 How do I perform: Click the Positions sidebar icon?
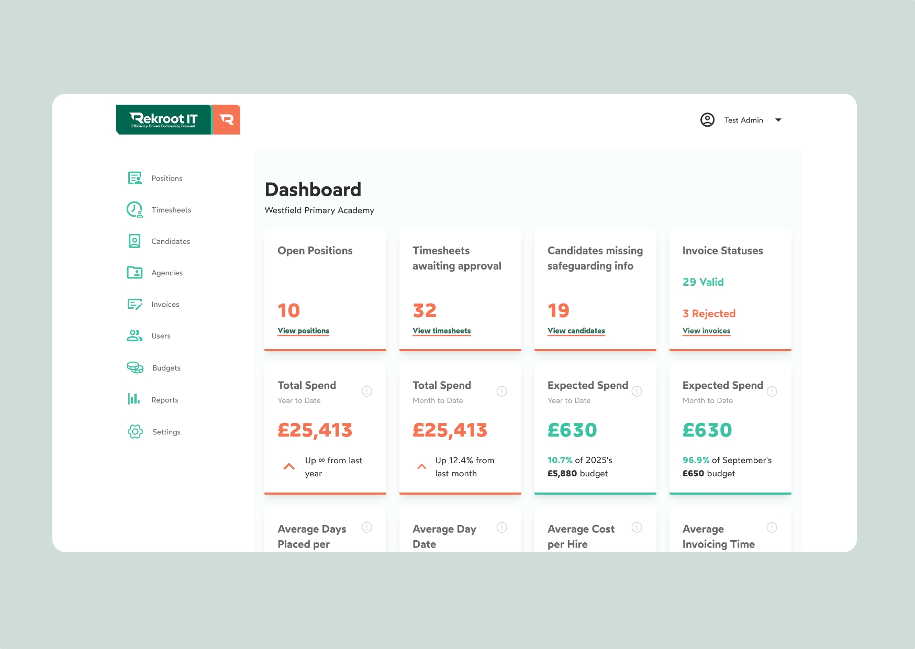coord(135,178)
